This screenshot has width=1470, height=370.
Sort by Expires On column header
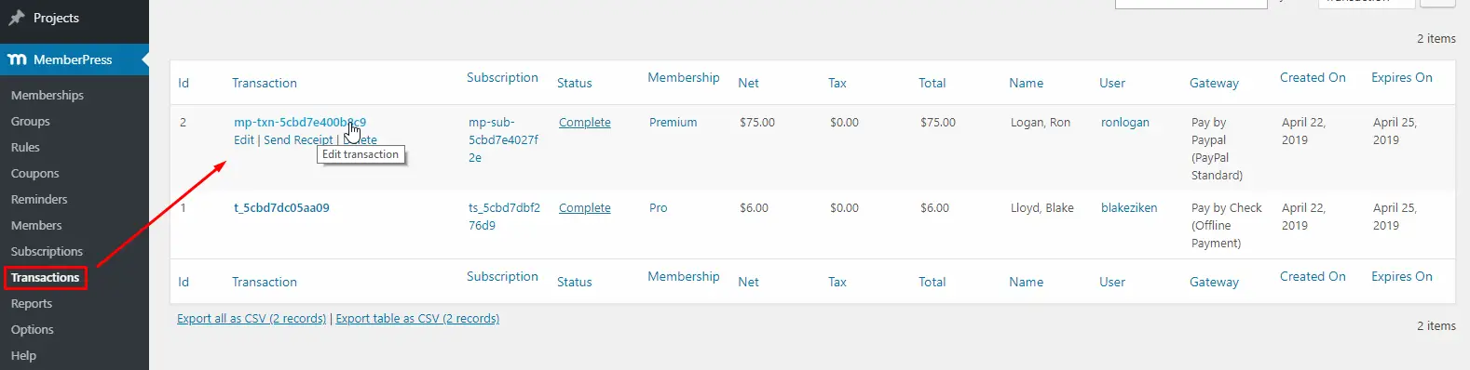(x=1402, y=77)
